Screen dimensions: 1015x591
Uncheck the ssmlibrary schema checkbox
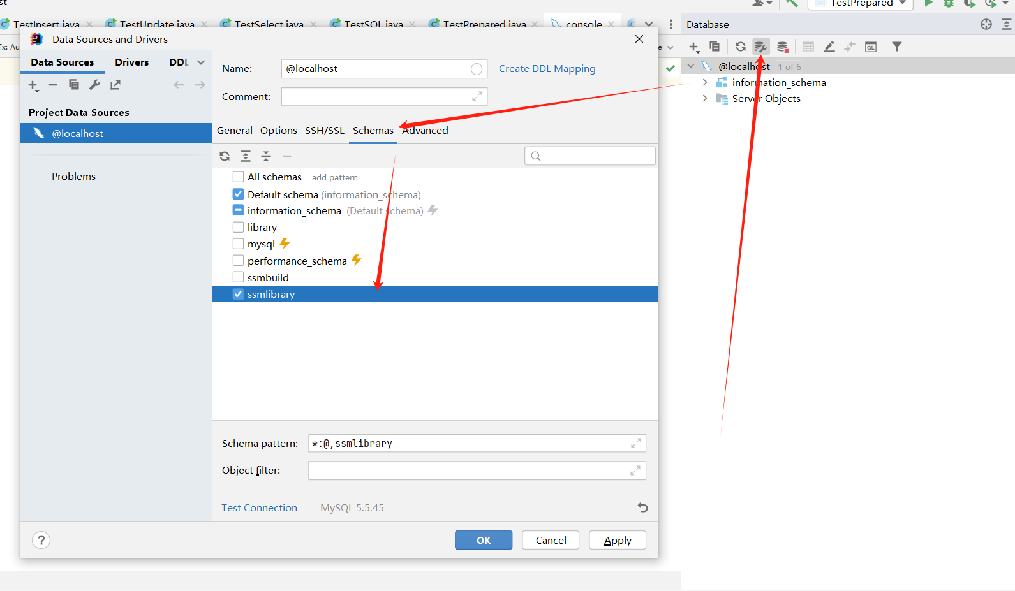[x=238, y=294]
